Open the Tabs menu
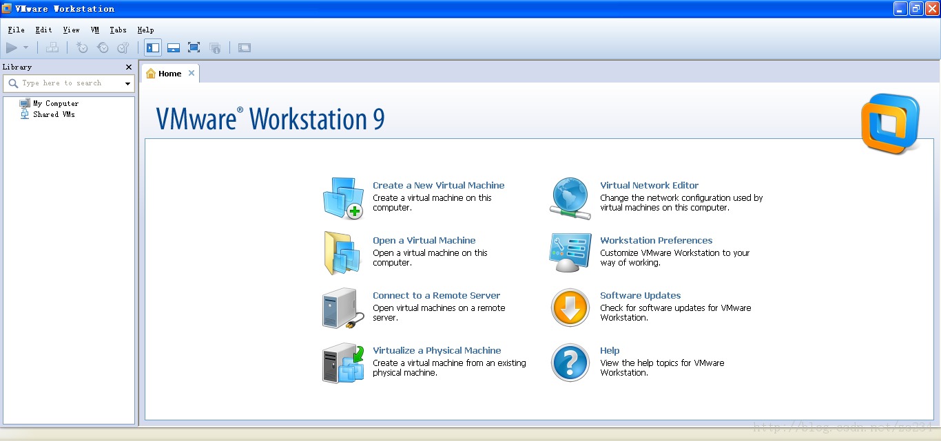This screenshot has width=941, height=441. pos(118,30)
